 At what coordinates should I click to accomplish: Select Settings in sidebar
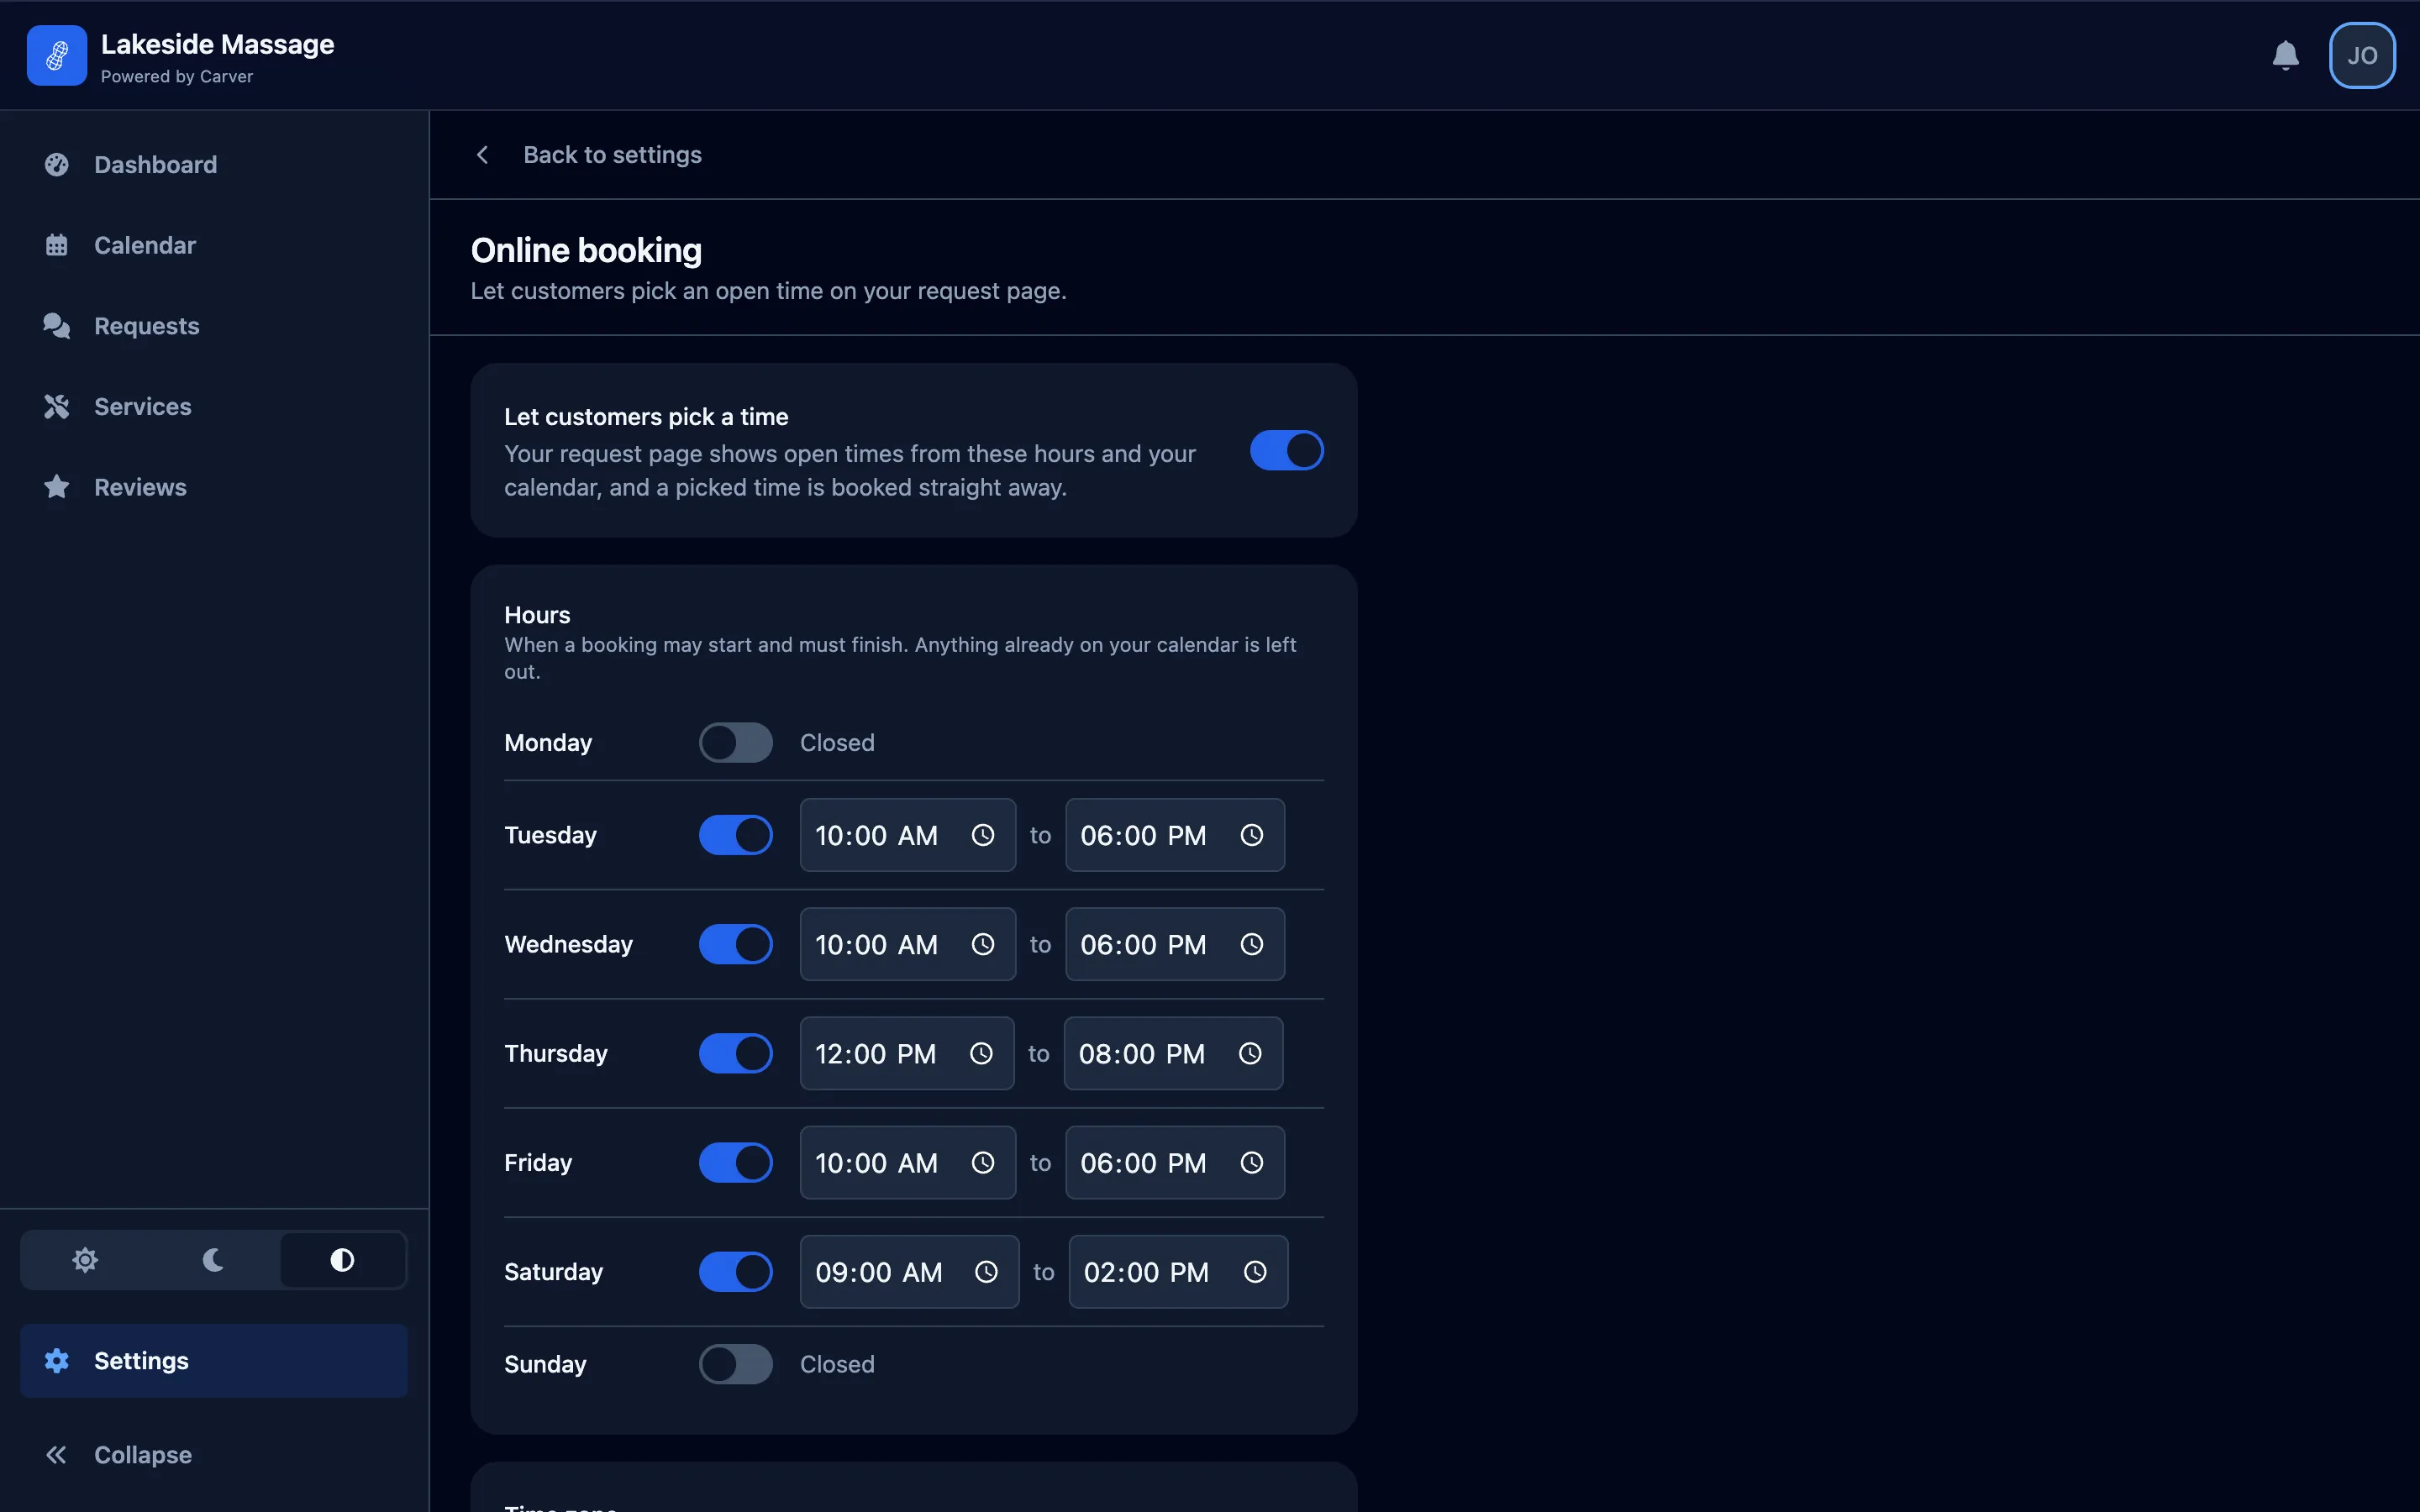[x=214, y=1361]
